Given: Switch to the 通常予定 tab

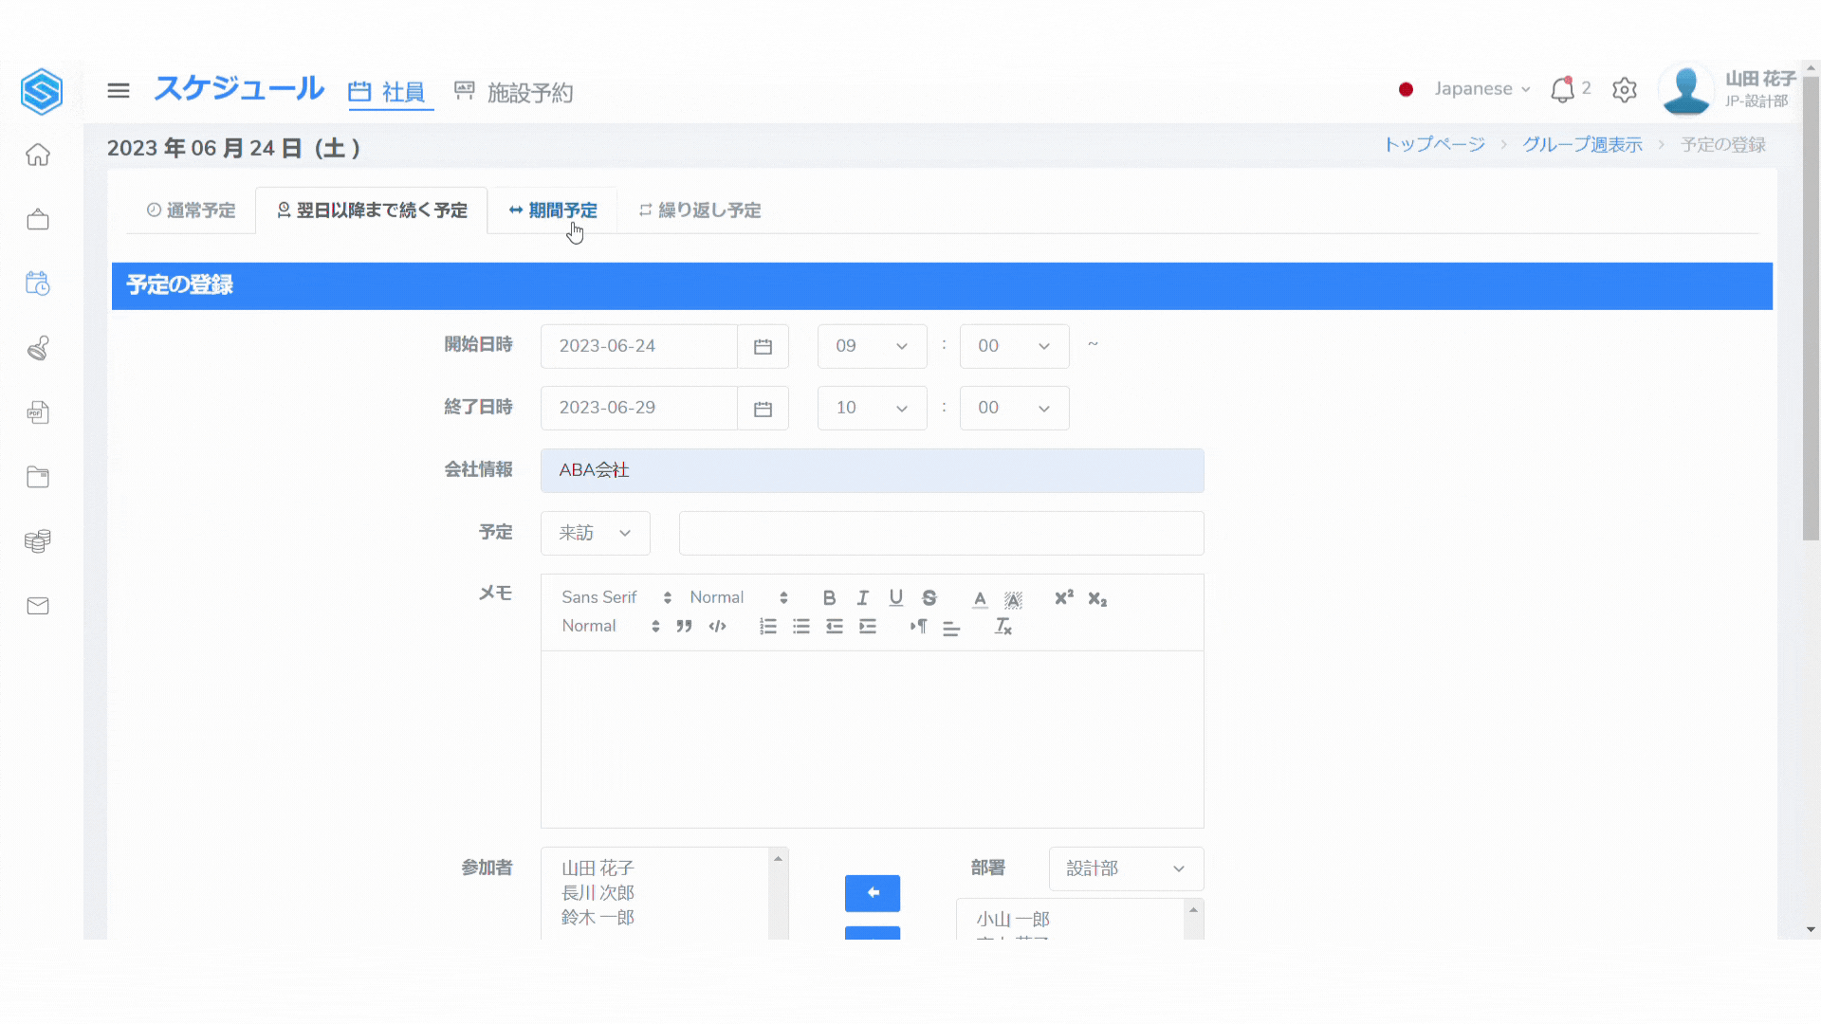Looking at the screenshot, I should pyautogui.click(x=191, y=210).
